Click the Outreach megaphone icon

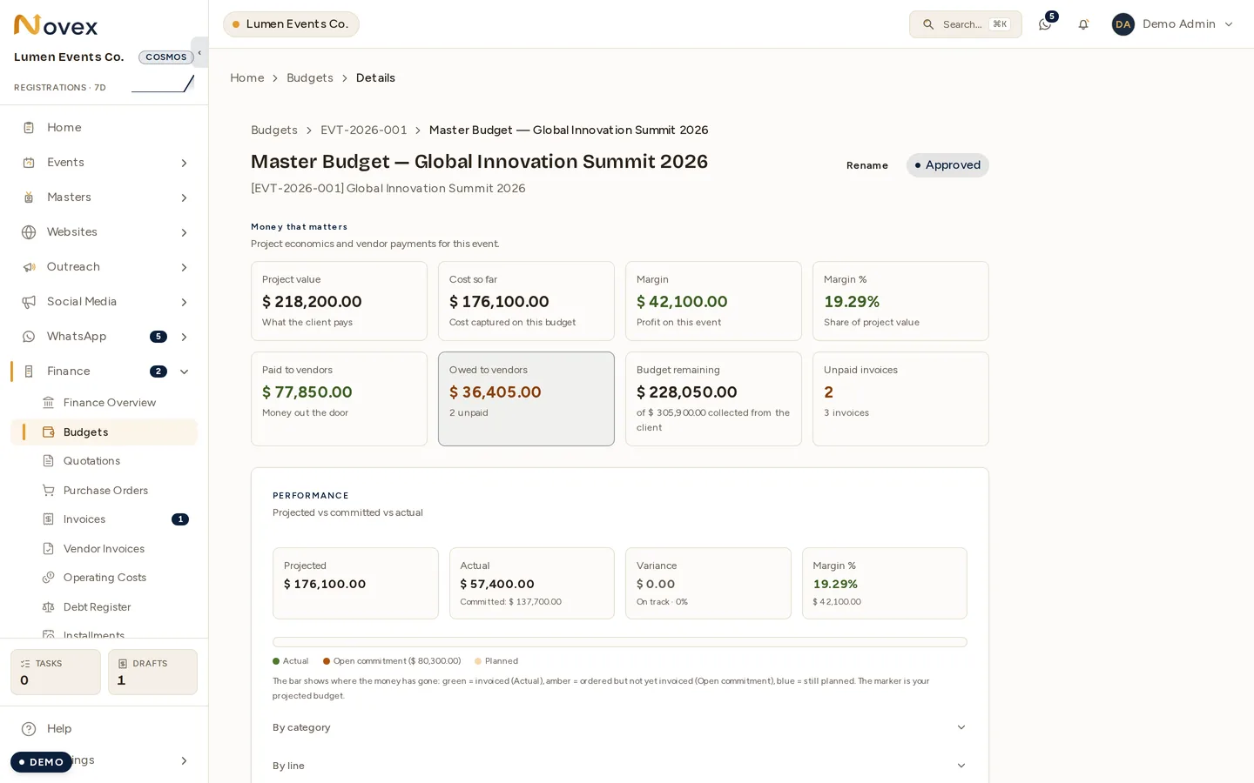point(29,267)
